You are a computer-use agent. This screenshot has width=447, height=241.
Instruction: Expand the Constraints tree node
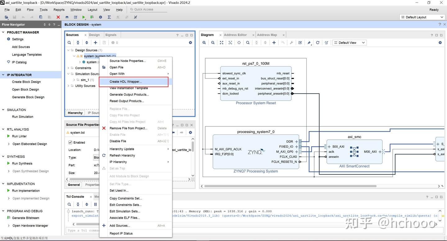click(x=68, y=68)
